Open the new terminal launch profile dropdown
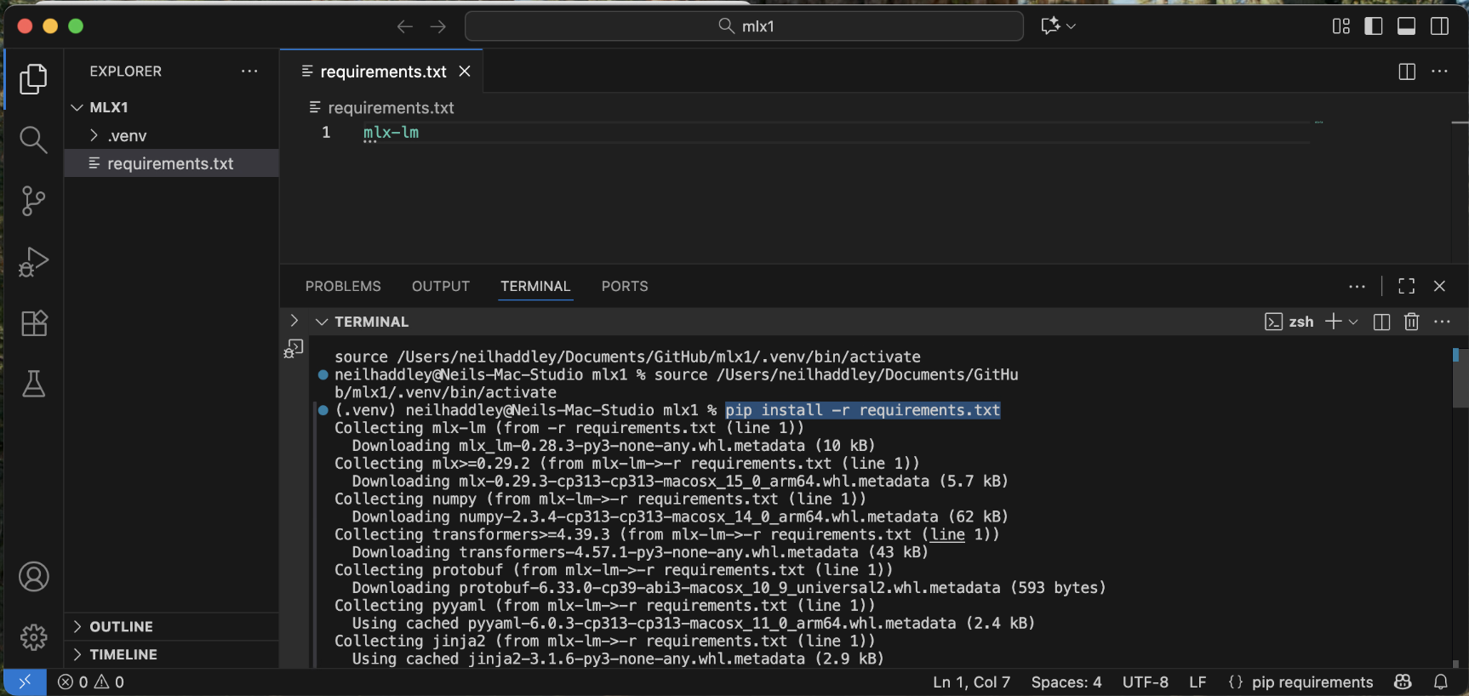Viewport: 1469px width, 696px height. pyautogui.click(x=1353, y=322)
